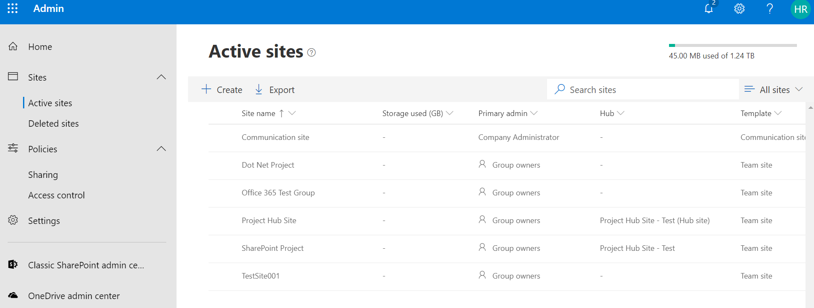Open the app launcher waffle icon
Screen dimensions: 814x308
13,9
